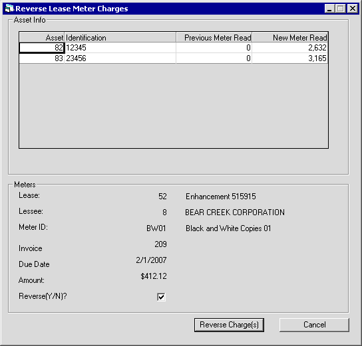The image size is (362, 346).
Task: Click the BEAR CREEK CORPORATION lessee name
Action: (x=235, y=212)
